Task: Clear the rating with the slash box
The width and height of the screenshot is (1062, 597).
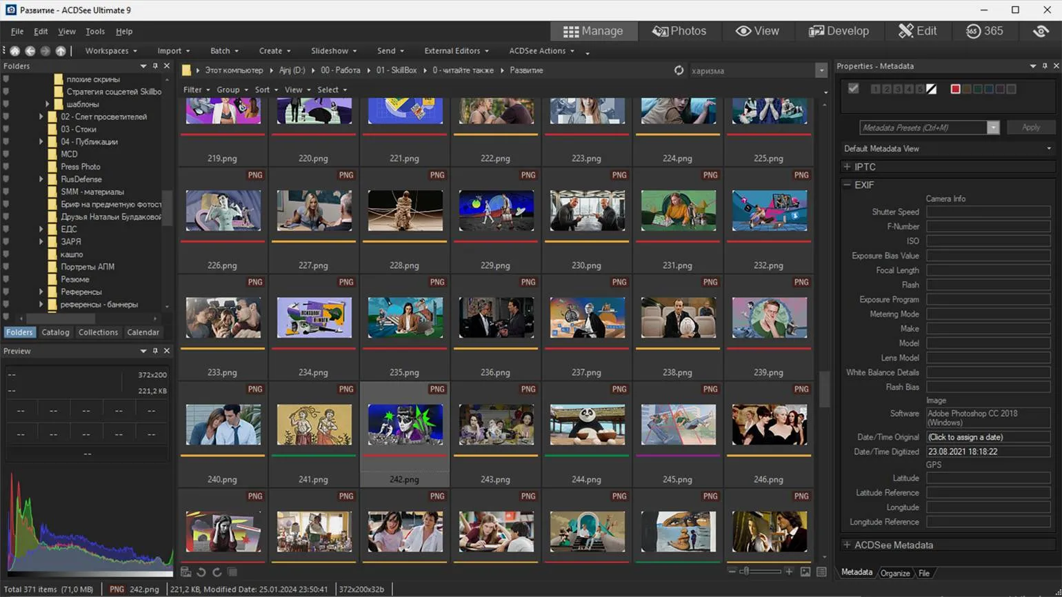Action: pyautogui.click(x=932, y=89)
